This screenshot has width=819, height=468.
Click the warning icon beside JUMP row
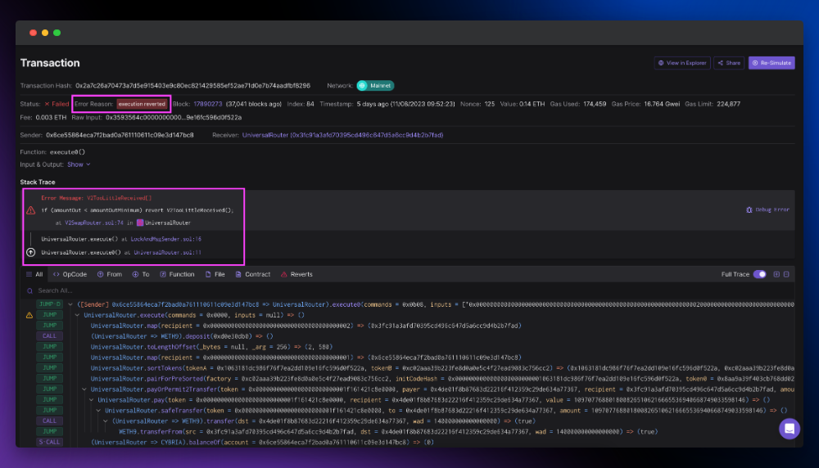29,315
